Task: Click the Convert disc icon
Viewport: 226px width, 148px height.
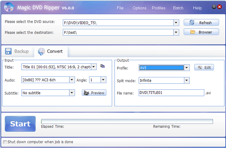Action: [41, 52]
